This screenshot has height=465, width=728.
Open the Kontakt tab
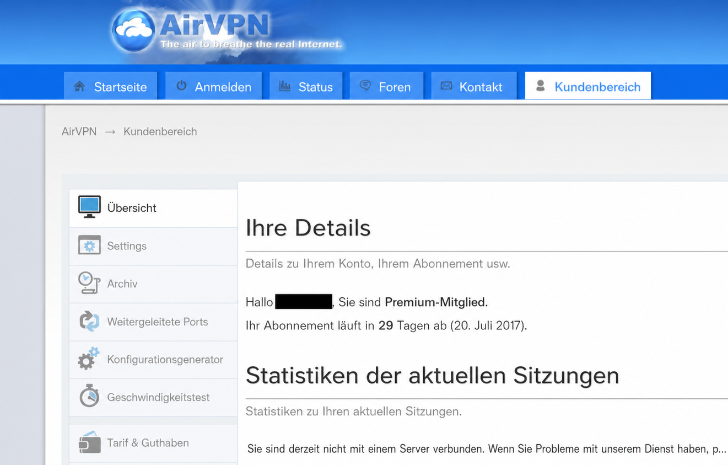point(474,86)
